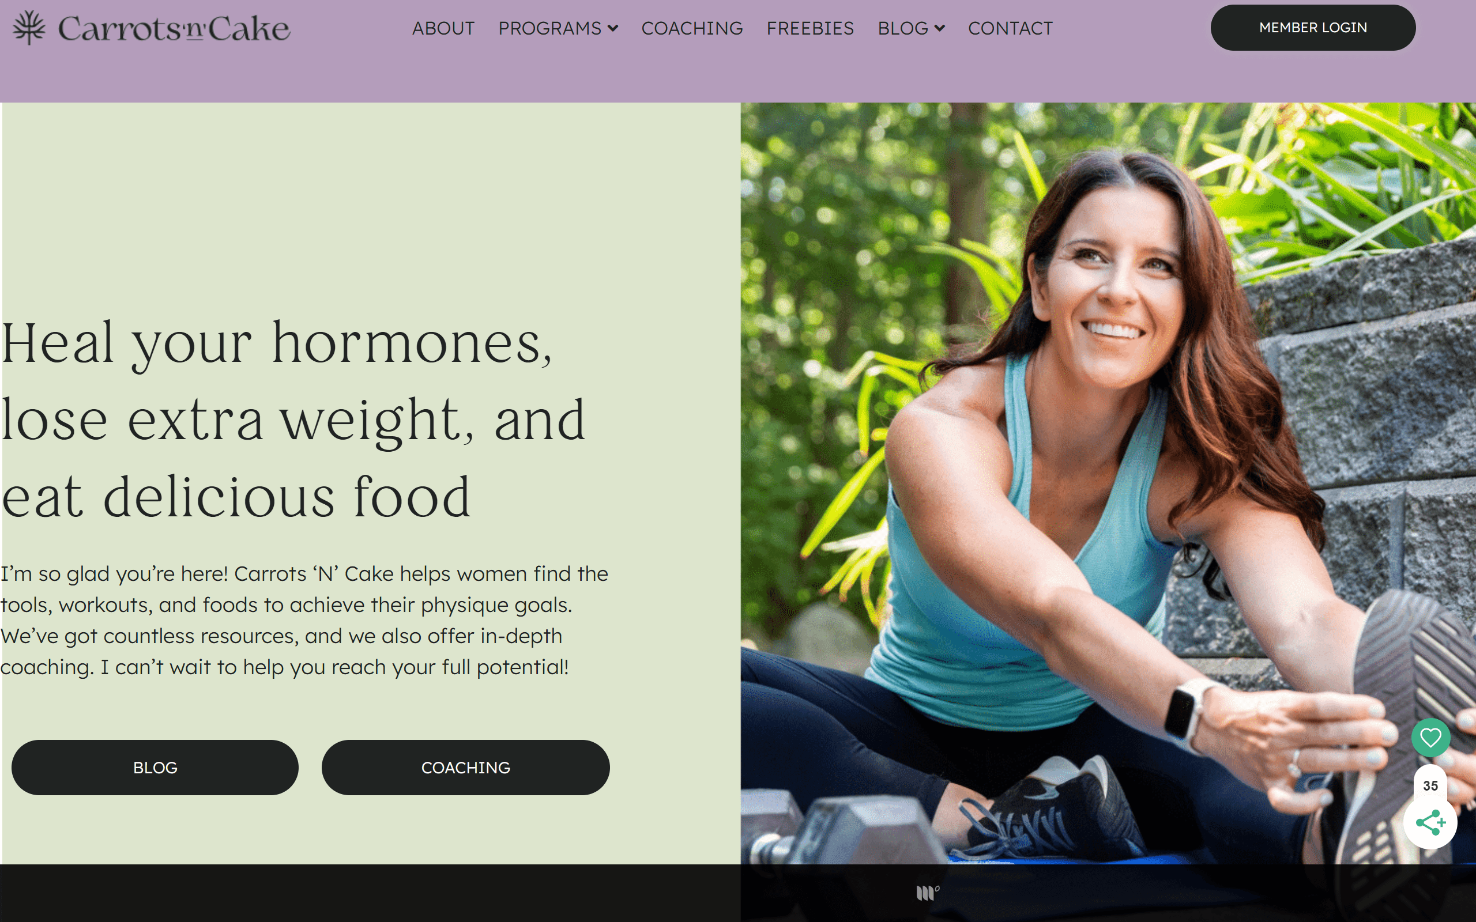The width and height of the screenshot is (1476, 922).
Task: Open the Contact page link
Action: point(1010,28)
